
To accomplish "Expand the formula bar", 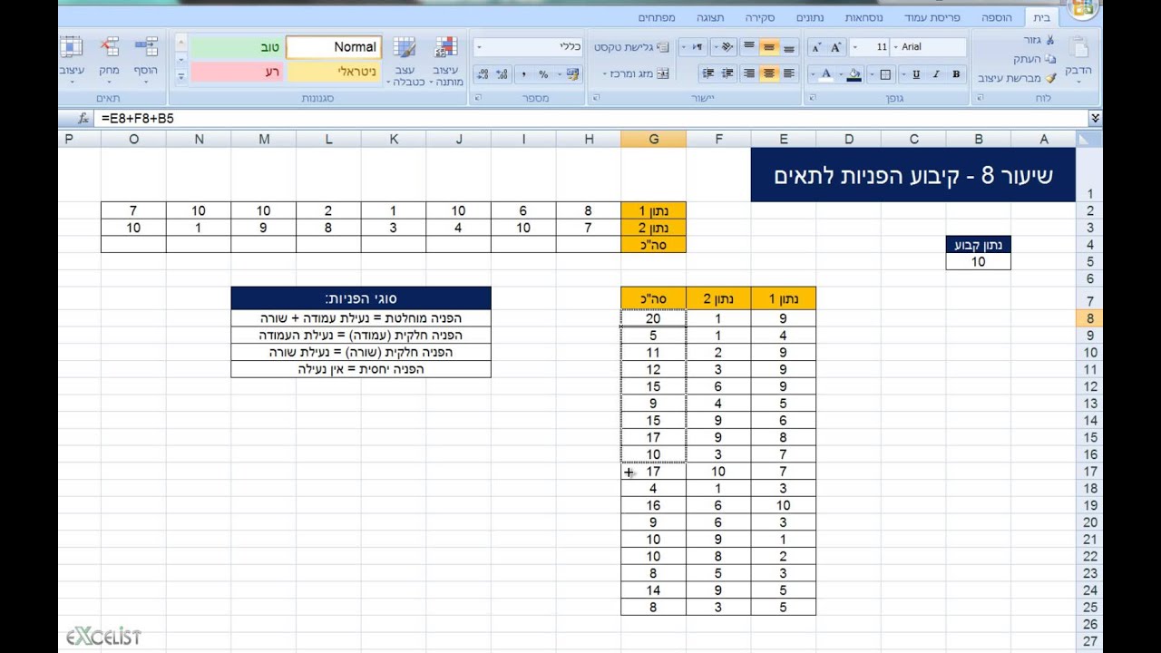I will point(1095,118).
